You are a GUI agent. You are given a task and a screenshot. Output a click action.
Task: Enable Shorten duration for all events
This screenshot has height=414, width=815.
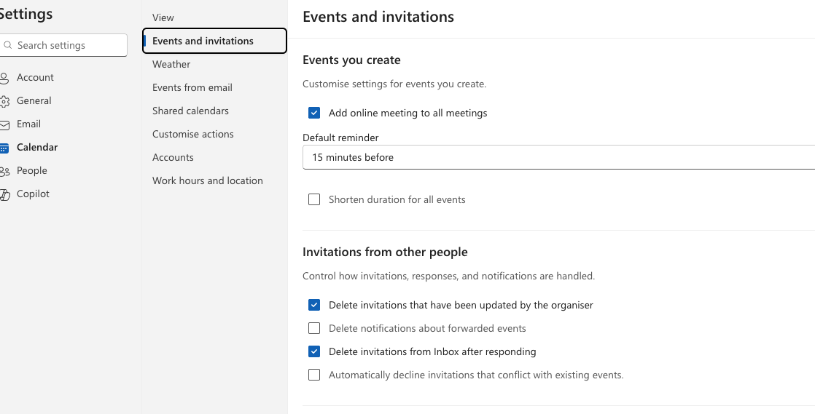[x=314, y=199]
